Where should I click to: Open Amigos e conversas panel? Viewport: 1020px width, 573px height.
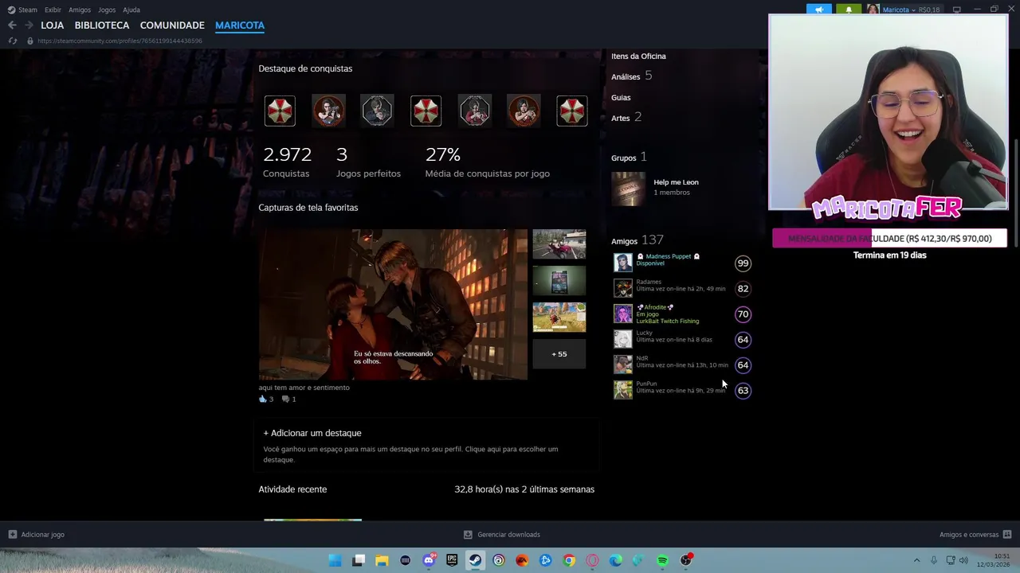(975, 535)
